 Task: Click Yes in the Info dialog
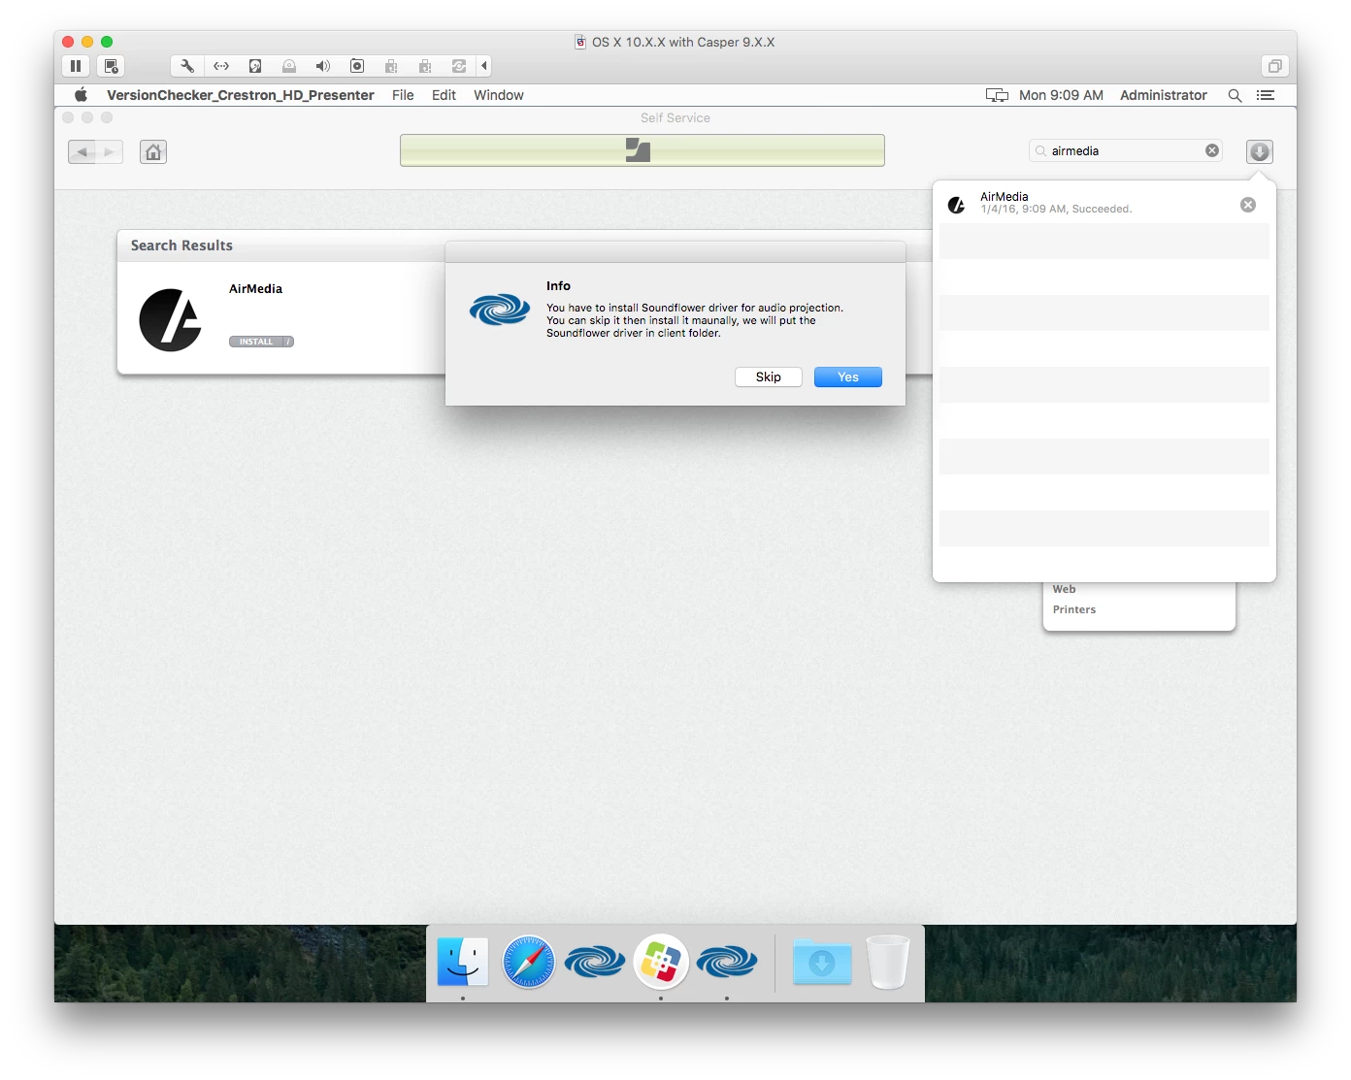click(847, 376)
